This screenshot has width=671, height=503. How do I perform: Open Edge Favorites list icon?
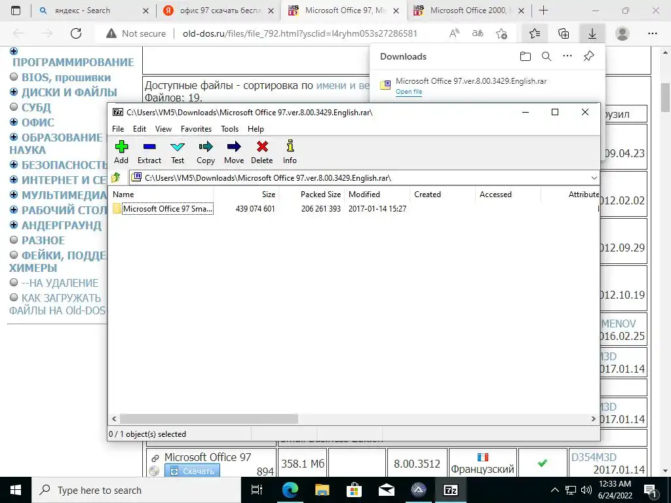pos(535,33)
